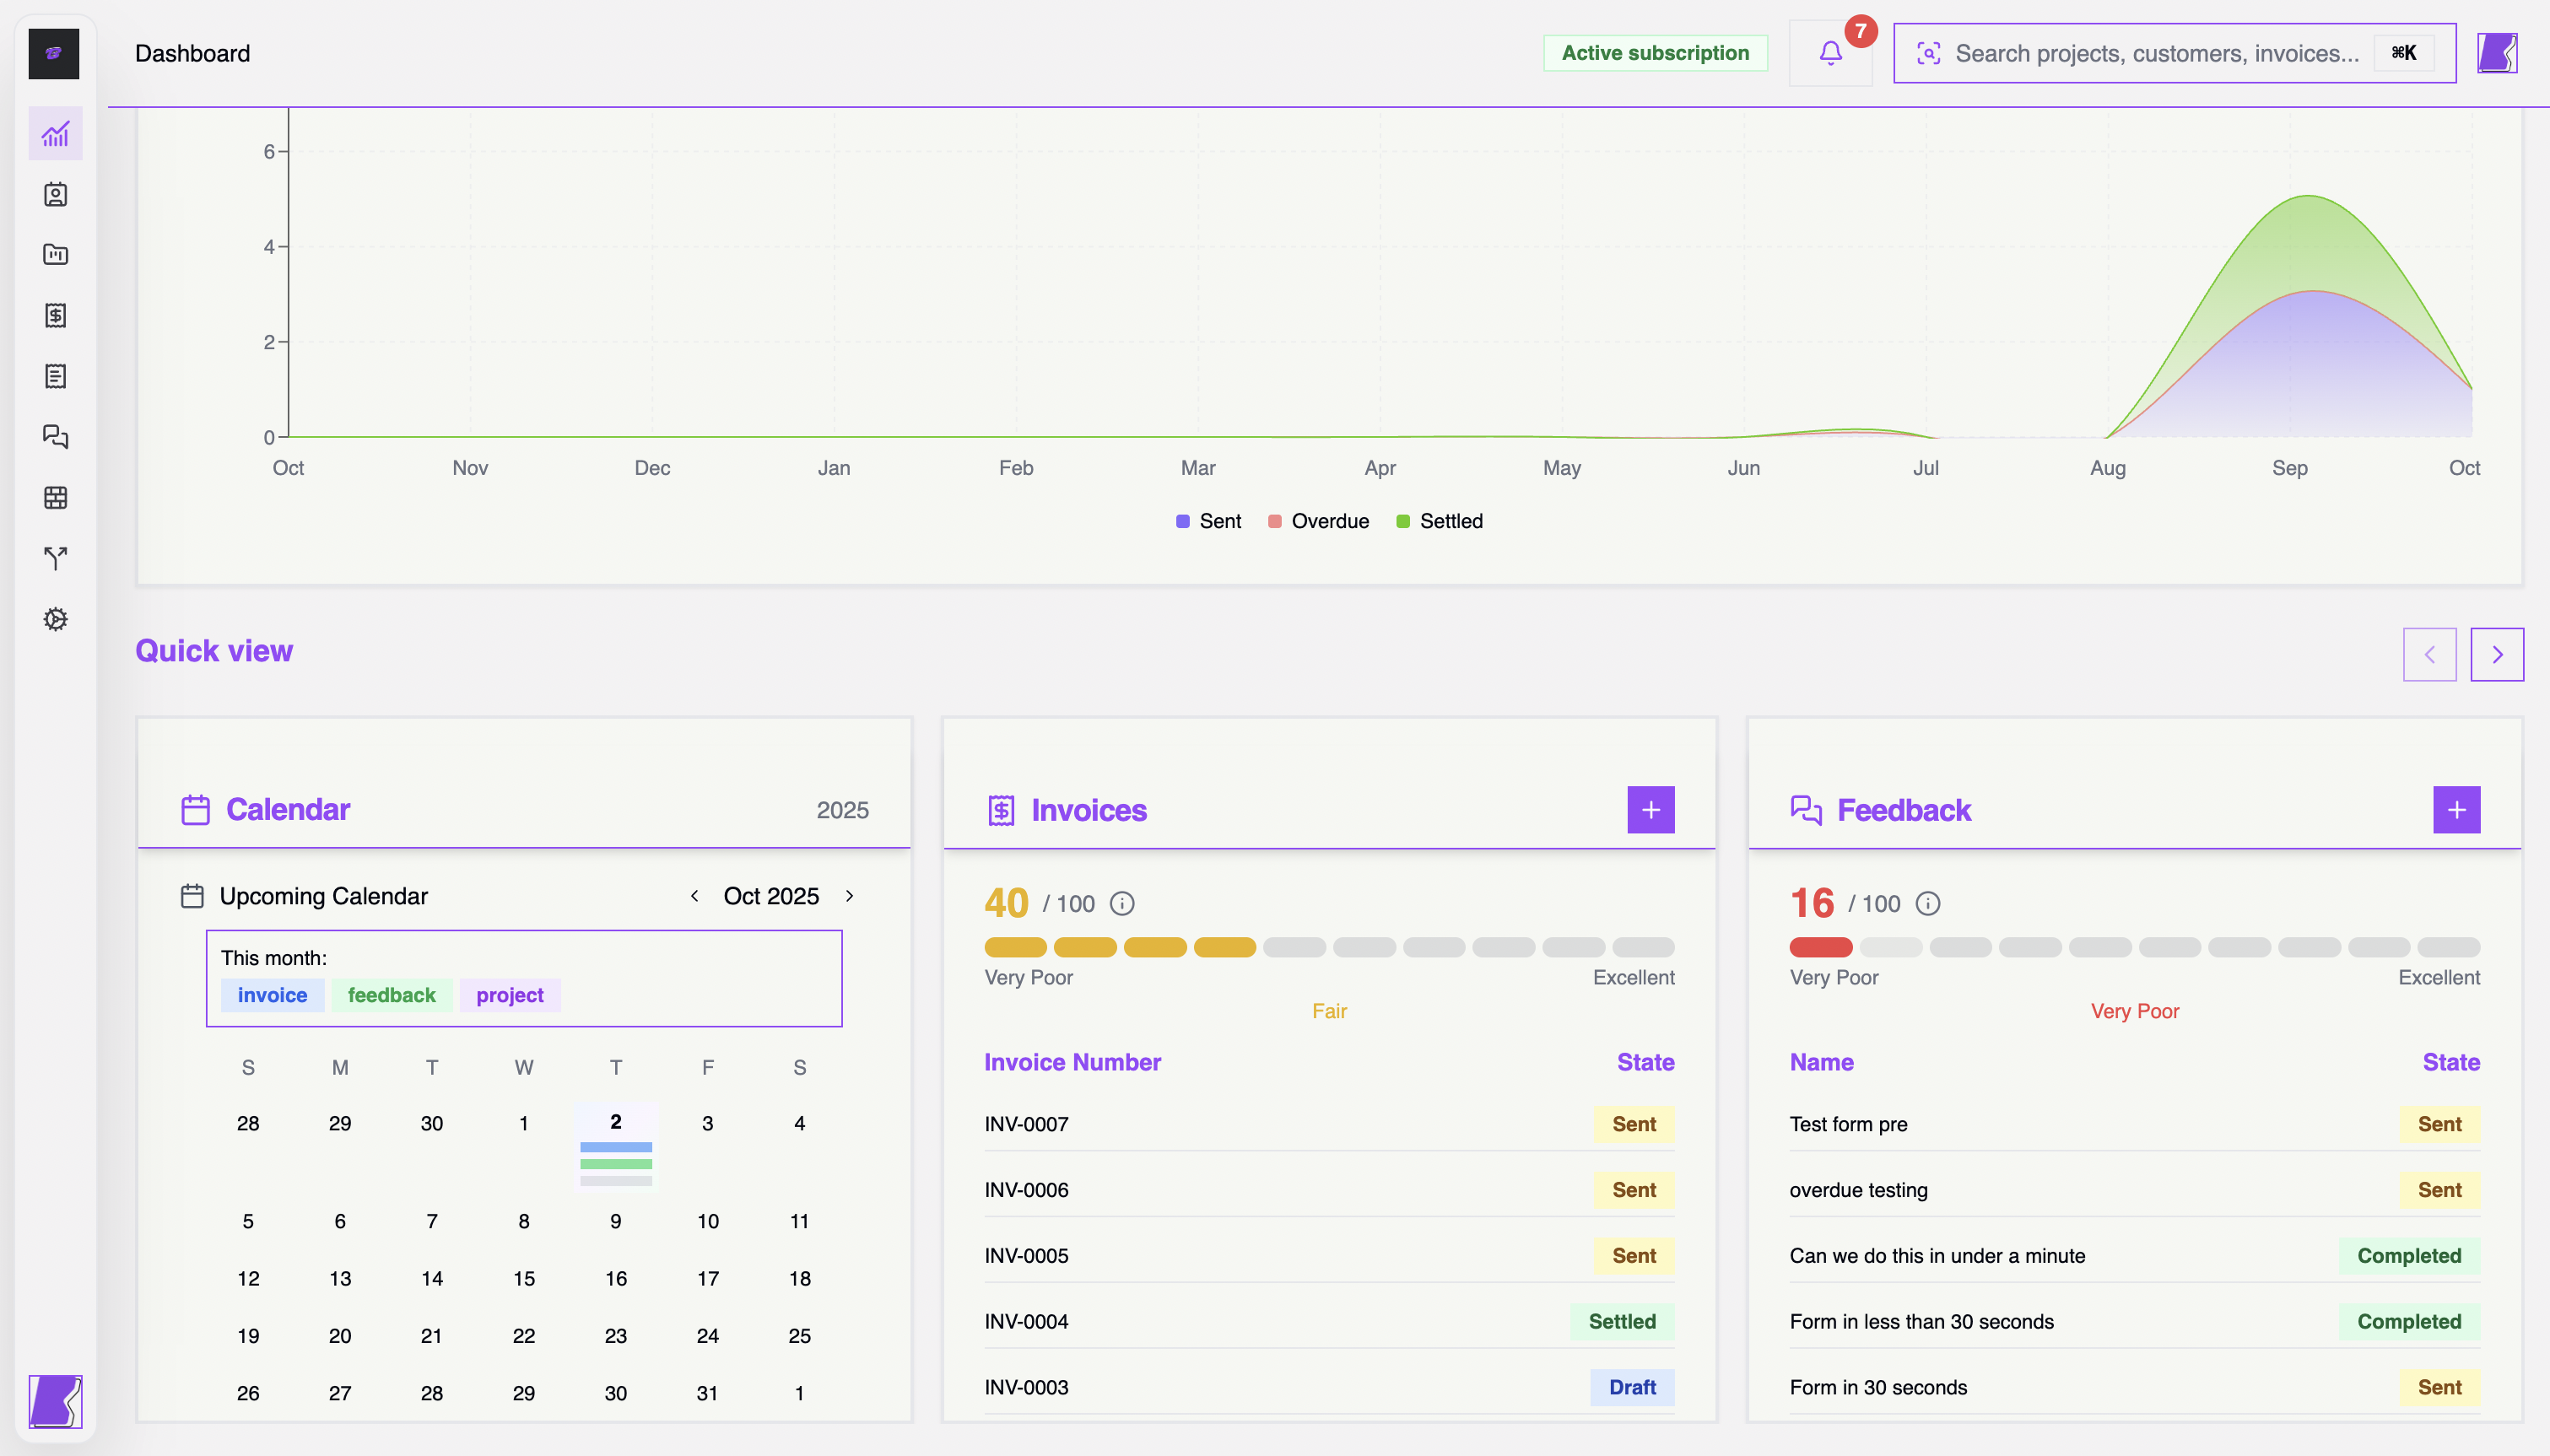Select the feedback tag in This month

391,995
